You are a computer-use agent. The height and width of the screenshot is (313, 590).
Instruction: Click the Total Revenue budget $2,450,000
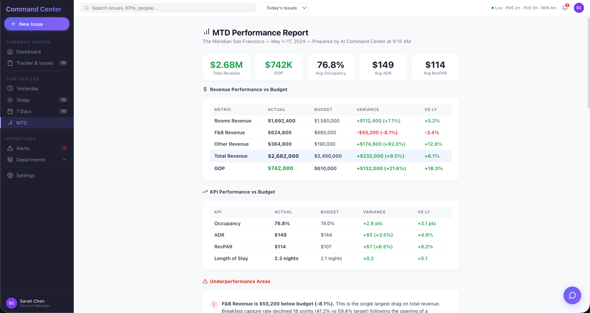pos(328,156)
